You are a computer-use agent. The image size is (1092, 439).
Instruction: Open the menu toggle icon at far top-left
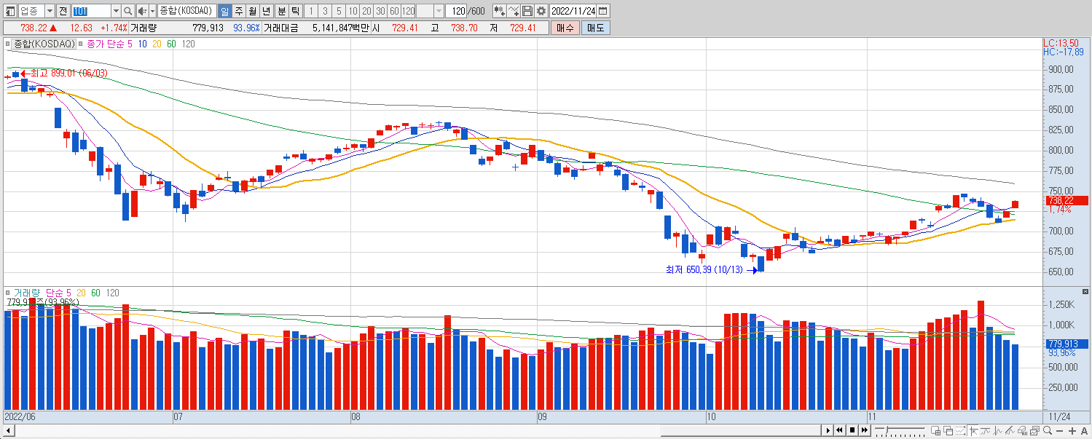pyautogui.click(x=10, y=11)
